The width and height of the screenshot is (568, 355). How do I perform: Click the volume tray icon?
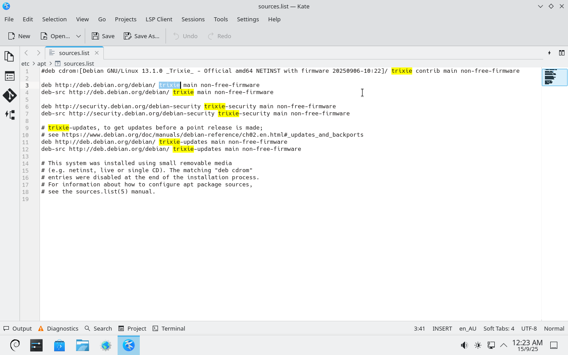point(464,345)
